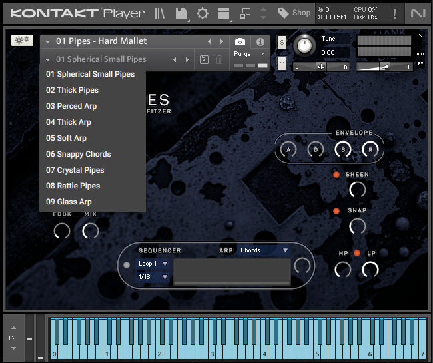
Task: Toggle the Snap effect LED
Action: click(x=336, y=211)
